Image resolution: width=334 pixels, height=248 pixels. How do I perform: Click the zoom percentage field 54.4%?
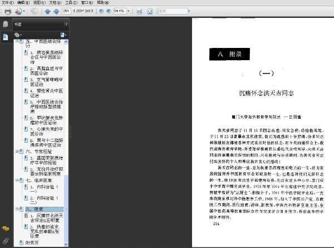(x=120, y=11)
